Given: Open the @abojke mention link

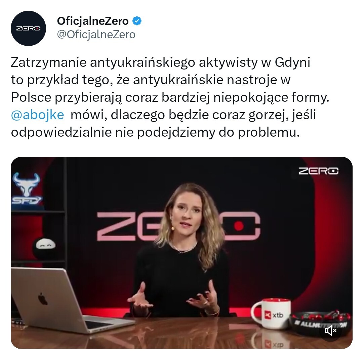Looking at the screenshot, I should (x=38, y=115).
